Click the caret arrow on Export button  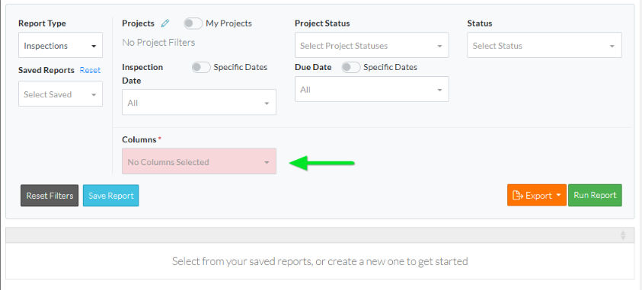(558, 196)
